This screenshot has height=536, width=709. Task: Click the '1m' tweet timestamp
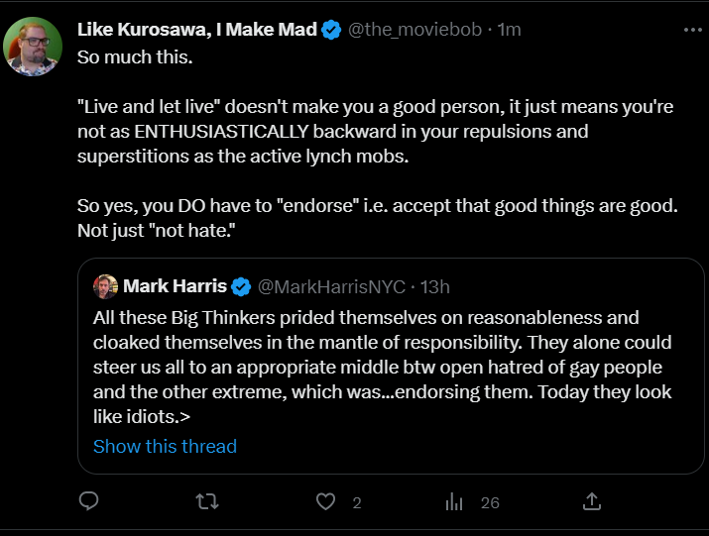pos(509,30)
